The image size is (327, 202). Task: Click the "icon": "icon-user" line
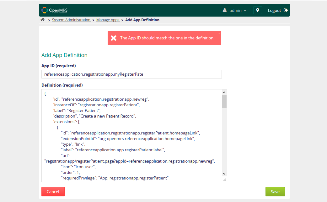tap(78, 167)
